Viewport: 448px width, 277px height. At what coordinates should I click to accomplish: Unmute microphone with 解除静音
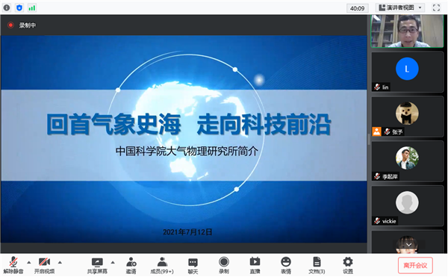tap(13, 266)
